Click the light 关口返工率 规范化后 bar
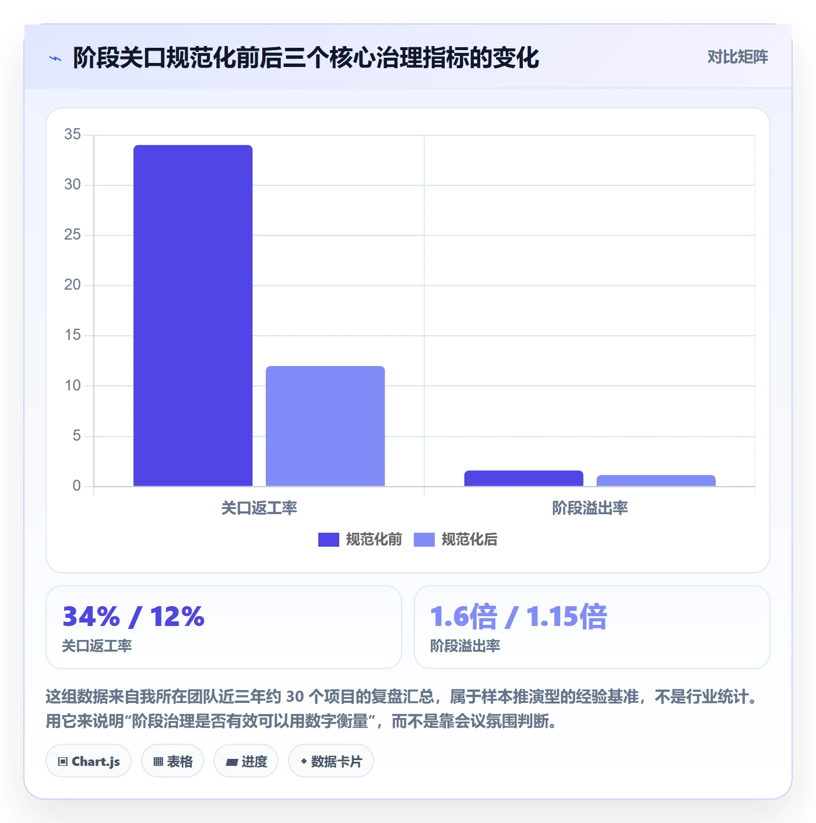 pyautogui.click(x=325, y=426)
